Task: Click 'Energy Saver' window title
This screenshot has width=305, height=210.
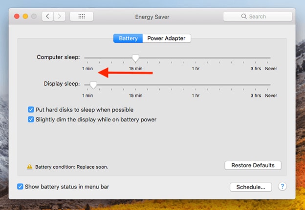Action: pyautogui.click(x=152, y=17)
